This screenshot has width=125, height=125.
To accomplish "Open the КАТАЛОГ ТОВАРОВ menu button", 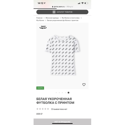I will click(x=62, y=12).
